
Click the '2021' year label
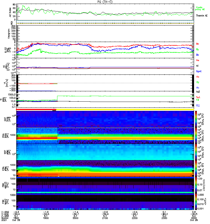coord(4,220)
